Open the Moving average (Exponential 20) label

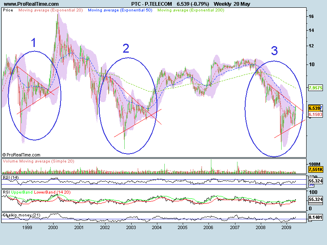51,10
